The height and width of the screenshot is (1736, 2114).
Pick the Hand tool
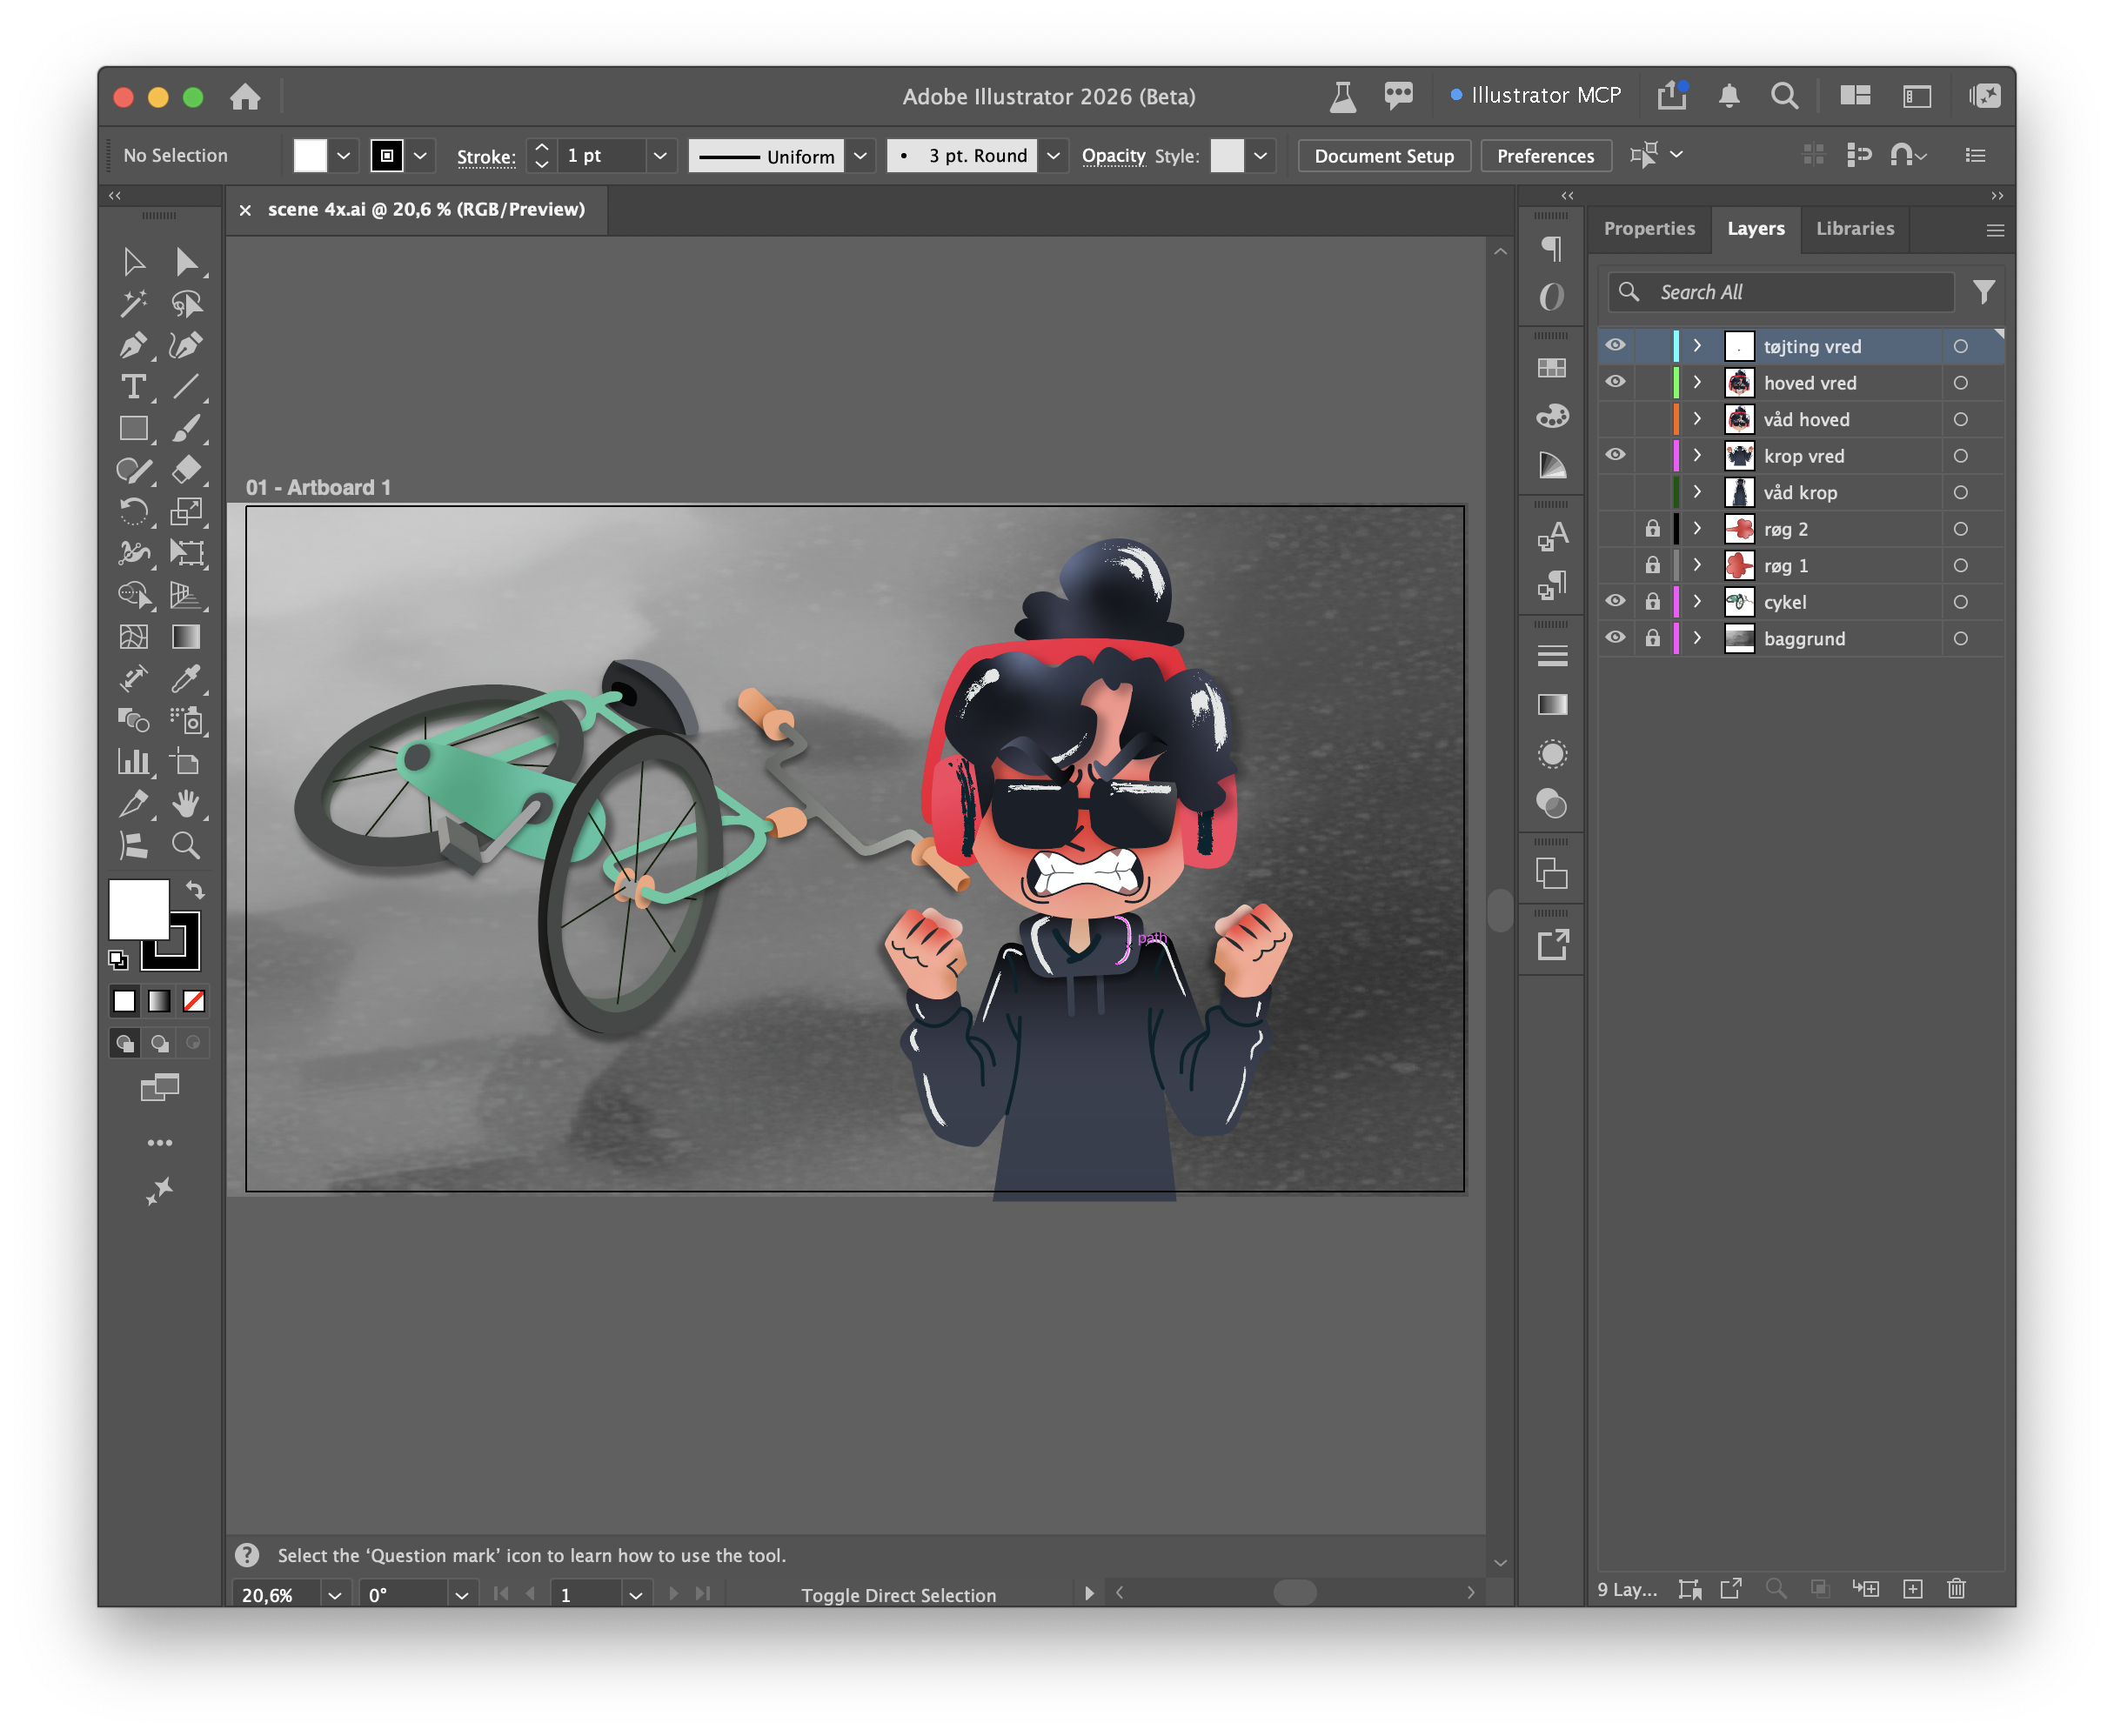[186, 804]
